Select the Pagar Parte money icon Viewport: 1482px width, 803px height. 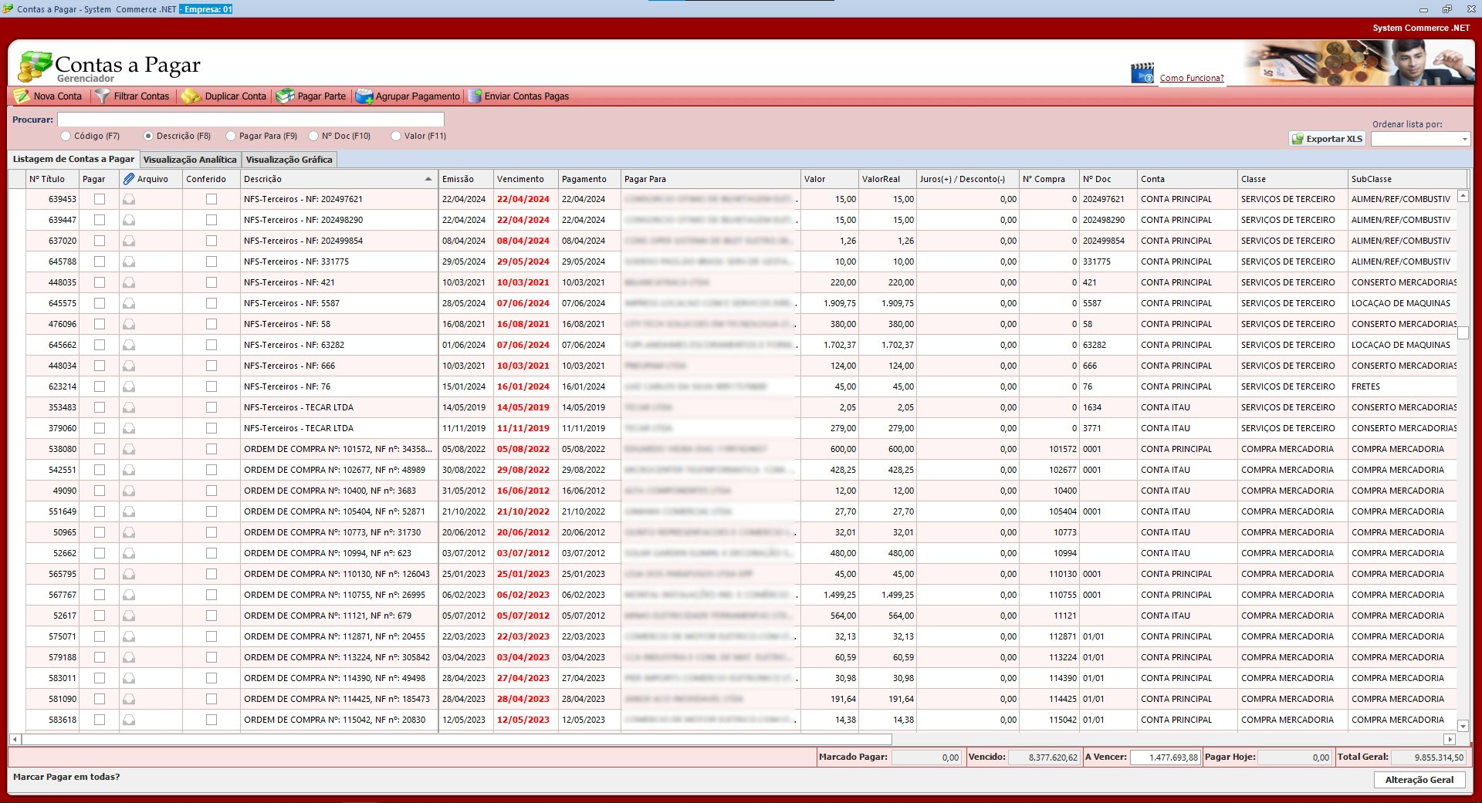[285, 96]
